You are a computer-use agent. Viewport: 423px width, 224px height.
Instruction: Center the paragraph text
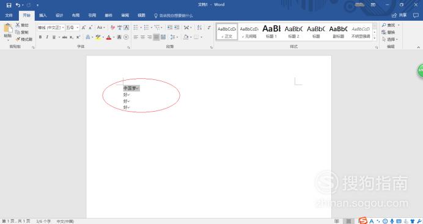click(x=142, y=37)
